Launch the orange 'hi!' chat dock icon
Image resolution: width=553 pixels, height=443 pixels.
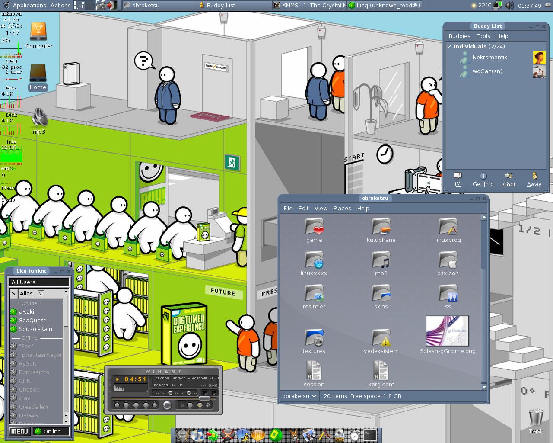pos(258,435)
